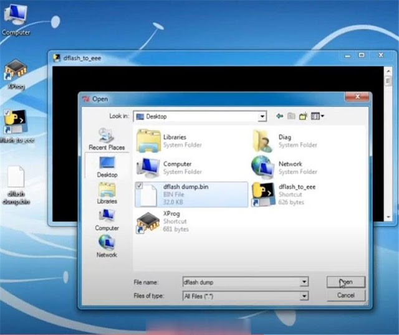Open Libraries in the places sidebar

point(107,193)
